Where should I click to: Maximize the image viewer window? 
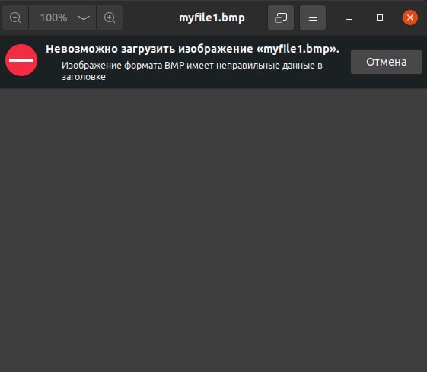(x=380, y=18)
